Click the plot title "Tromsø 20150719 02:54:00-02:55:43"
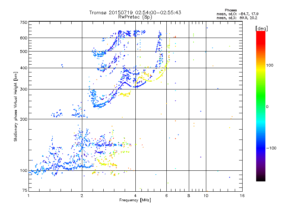285x213 pixels. coord(135,12)
